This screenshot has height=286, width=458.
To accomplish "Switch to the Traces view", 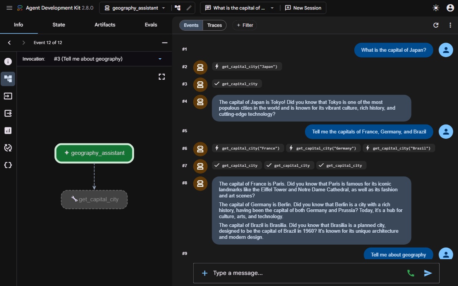I will point(215,25).
